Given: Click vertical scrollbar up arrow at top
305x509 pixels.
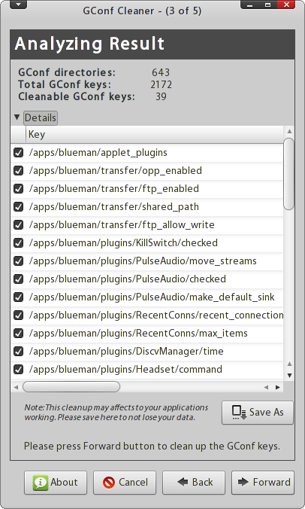Looking at the screenshot, I should coord(289,131).
